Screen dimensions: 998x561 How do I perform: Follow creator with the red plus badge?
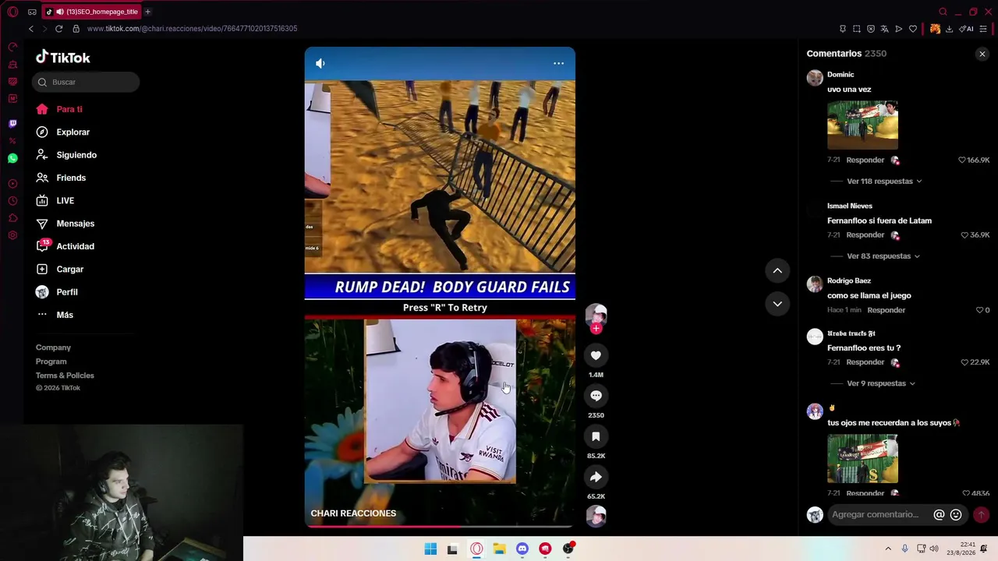point(596,329)
